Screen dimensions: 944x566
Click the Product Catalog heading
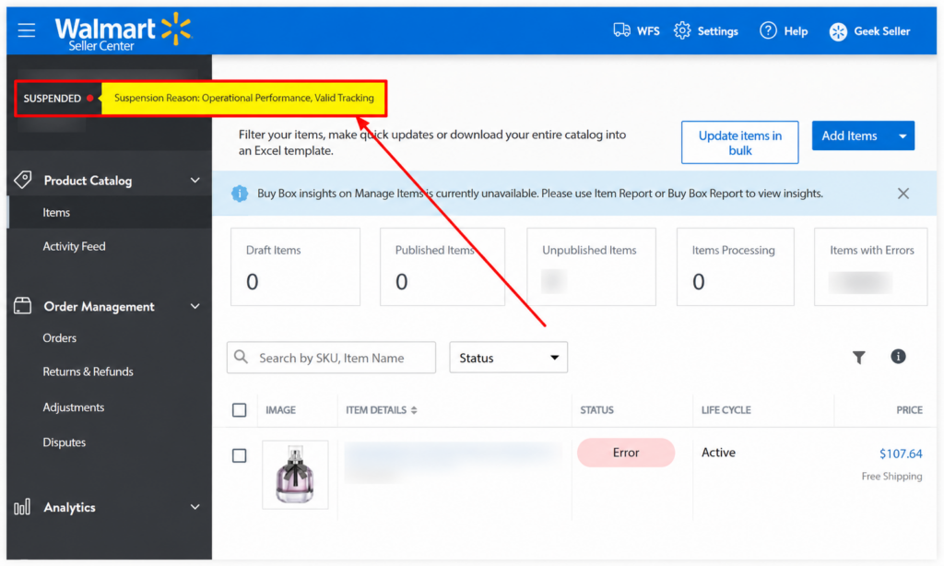point(88,181)
